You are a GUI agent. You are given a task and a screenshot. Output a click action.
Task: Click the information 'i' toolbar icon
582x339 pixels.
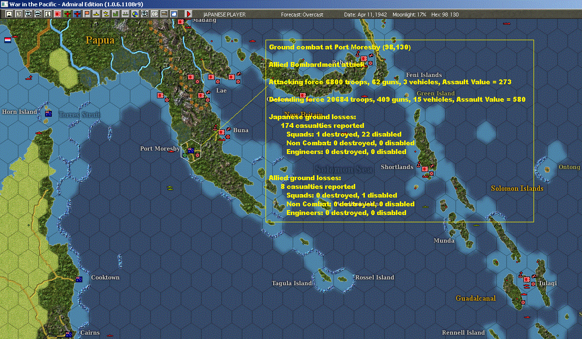47,14
